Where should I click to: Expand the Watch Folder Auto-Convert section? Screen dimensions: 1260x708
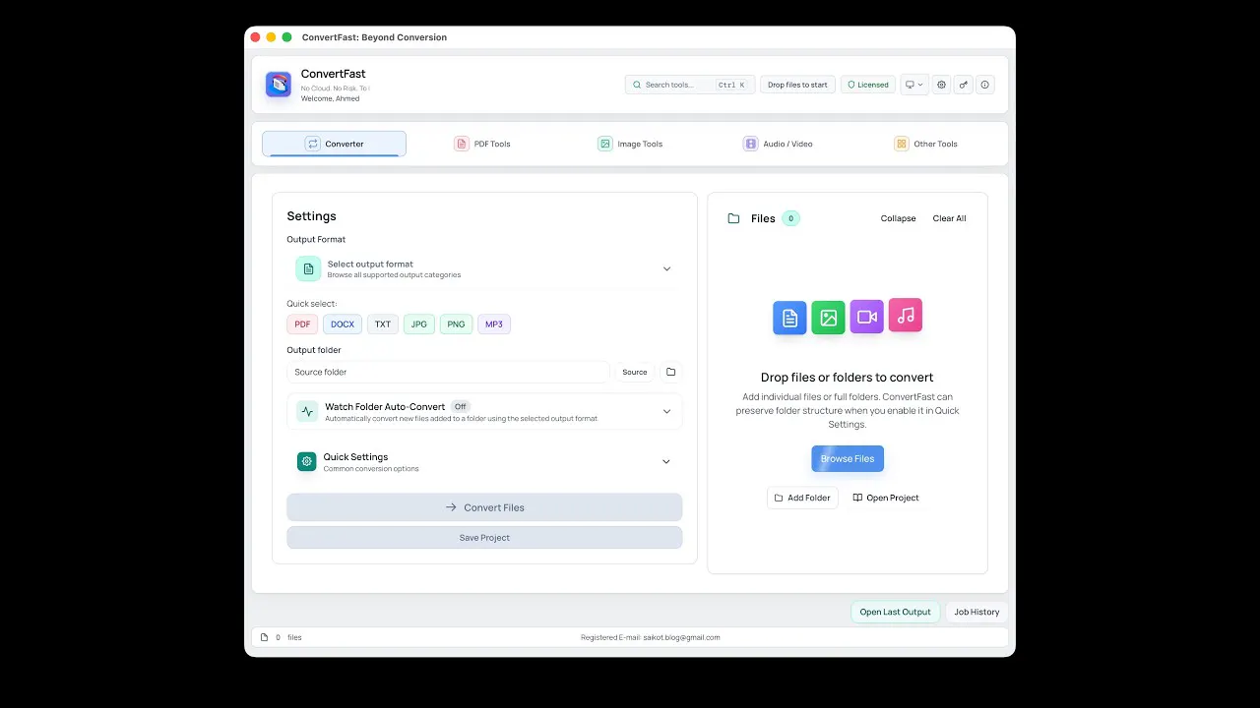coord(484,411)
